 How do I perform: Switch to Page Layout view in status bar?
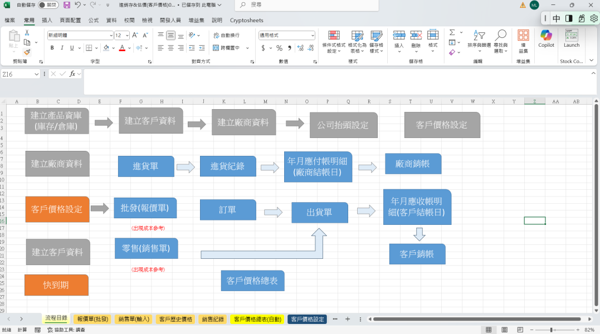[504, 330]
